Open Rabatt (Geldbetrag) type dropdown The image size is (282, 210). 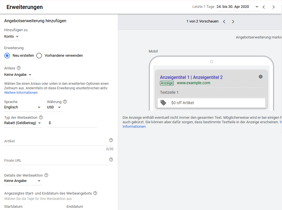tap(23, 123)
